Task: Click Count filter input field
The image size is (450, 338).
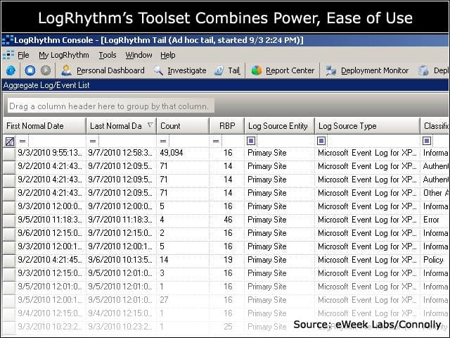Action: tap(189, 141)
